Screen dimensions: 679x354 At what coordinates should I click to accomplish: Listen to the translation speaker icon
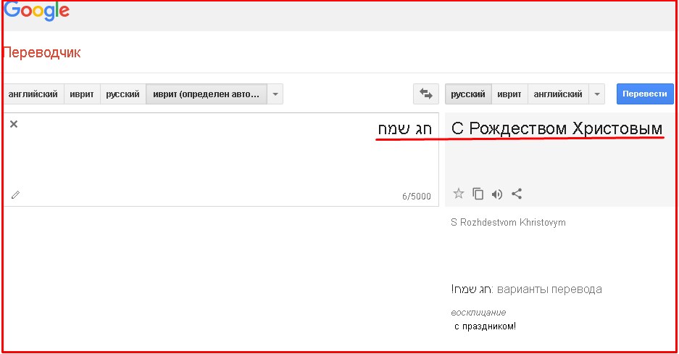coord(497,193)
